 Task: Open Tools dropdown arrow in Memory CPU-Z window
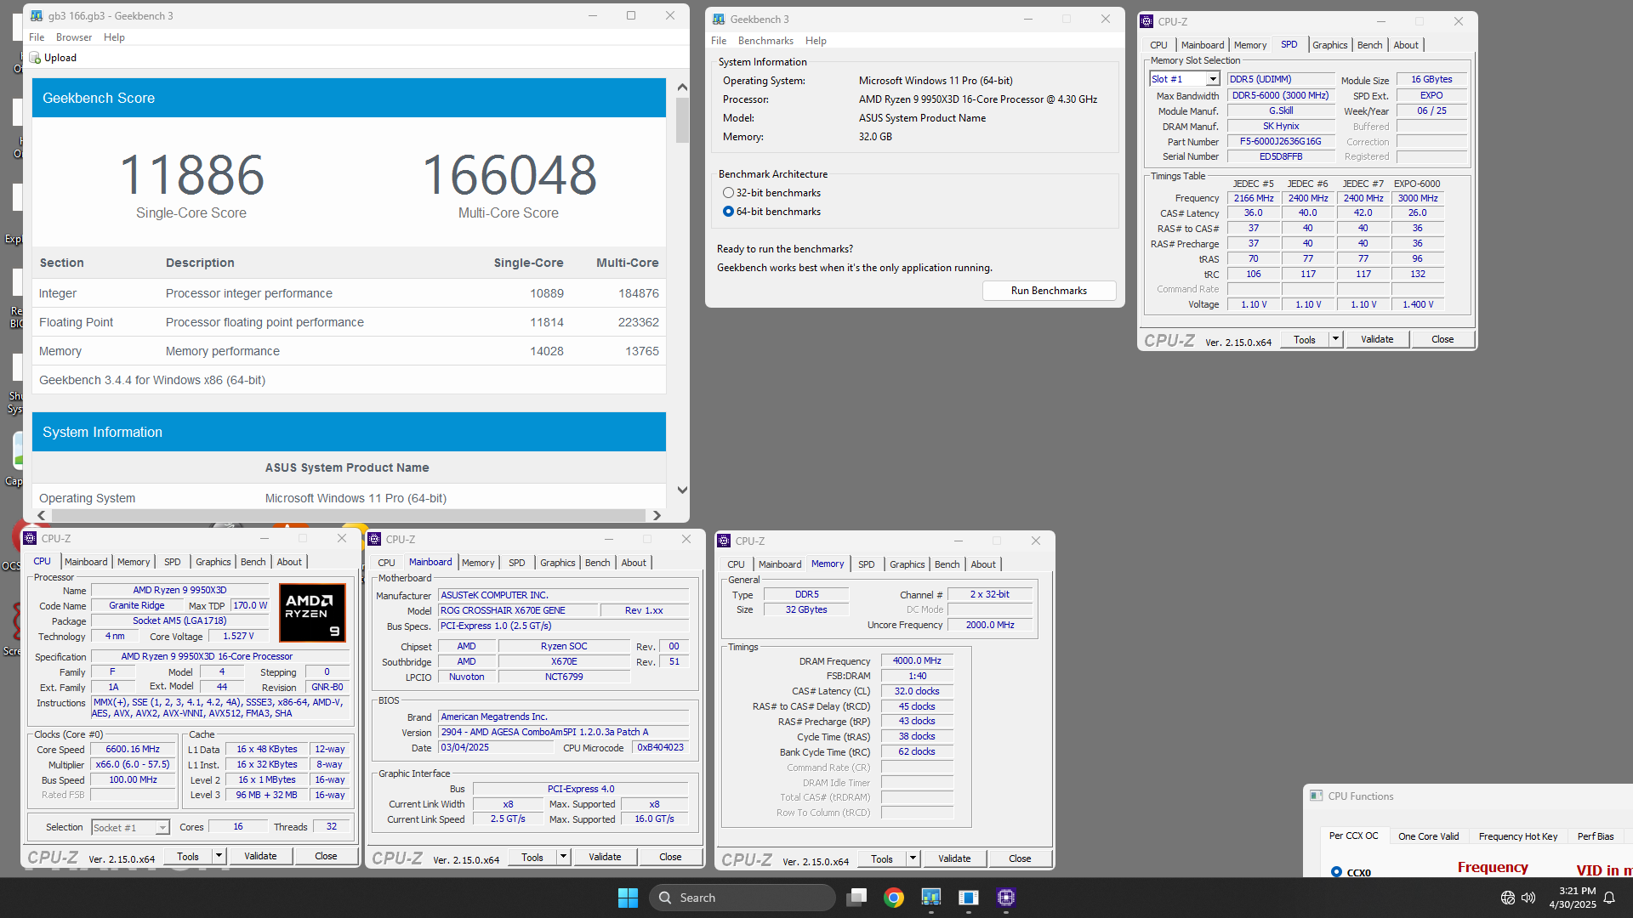(913, 858)
